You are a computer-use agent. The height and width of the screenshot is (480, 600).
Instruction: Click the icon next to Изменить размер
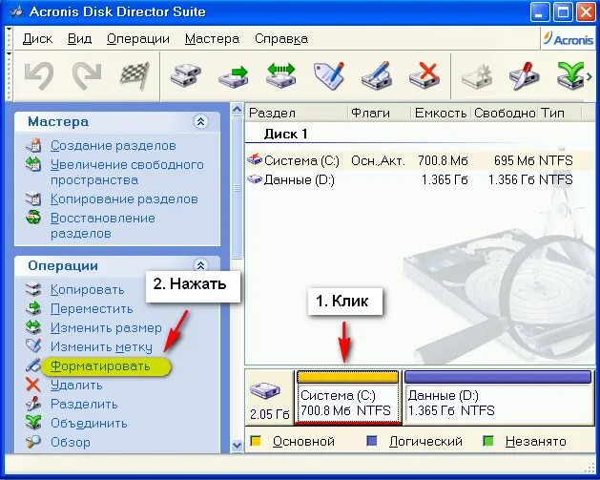33,327
